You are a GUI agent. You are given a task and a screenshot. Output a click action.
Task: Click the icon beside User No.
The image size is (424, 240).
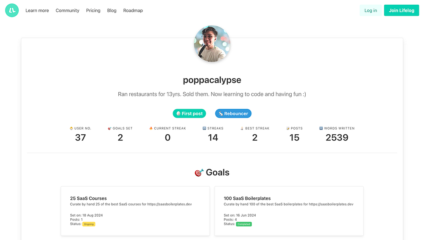pyautogui.click(x=71, y=128)
